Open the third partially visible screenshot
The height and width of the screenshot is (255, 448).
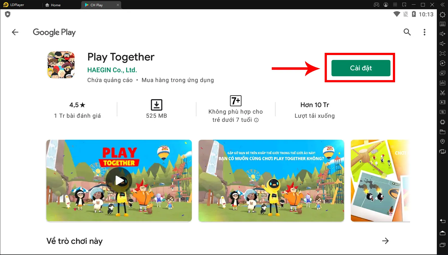click(380, 180)
